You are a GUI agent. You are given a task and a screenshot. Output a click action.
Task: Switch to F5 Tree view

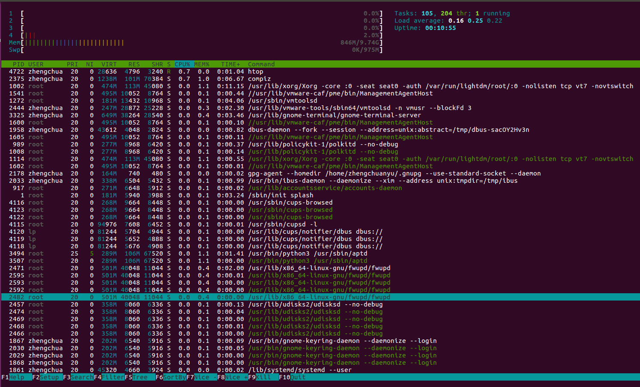pos(140,377)
